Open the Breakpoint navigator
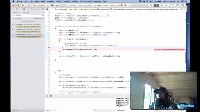This screenshot has width=200, height=112. 39,9
